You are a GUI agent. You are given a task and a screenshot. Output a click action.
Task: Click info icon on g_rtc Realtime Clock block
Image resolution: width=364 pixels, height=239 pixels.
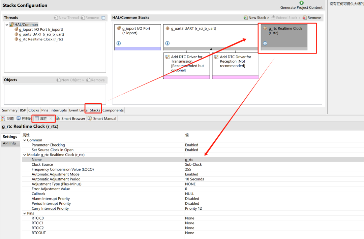pyautogui.click(x=265, y=43)
